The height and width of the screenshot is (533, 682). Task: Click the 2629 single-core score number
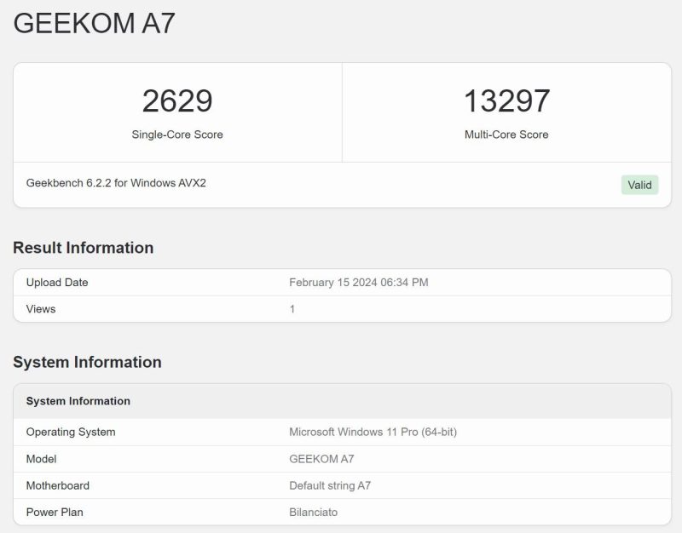[177, 101]
